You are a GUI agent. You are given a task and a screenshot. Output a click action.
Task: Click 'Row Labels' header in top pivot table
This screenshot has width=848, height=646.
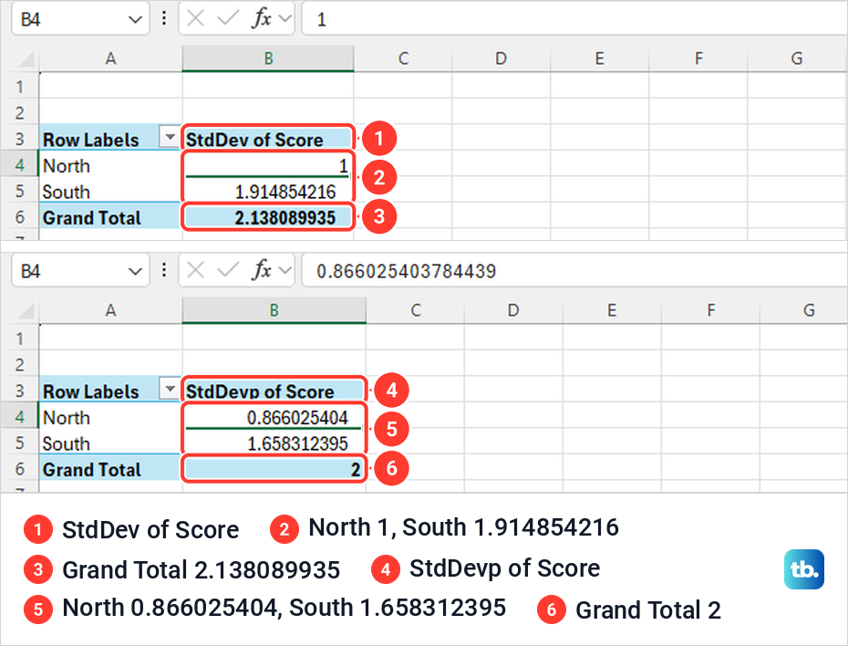pos(90,139)
